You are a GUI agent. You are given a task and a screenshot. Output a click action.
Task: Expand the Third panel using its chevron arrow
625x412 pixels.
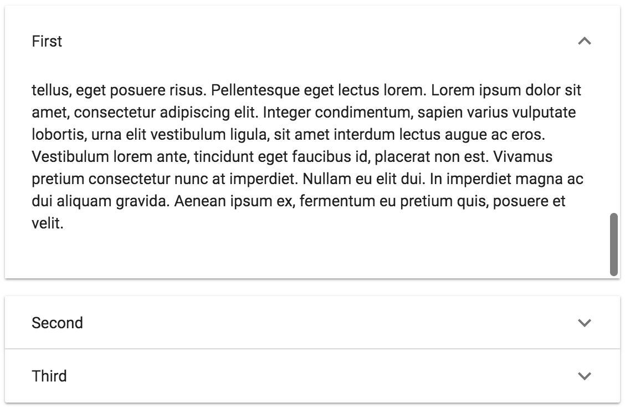tap(585, 376)
